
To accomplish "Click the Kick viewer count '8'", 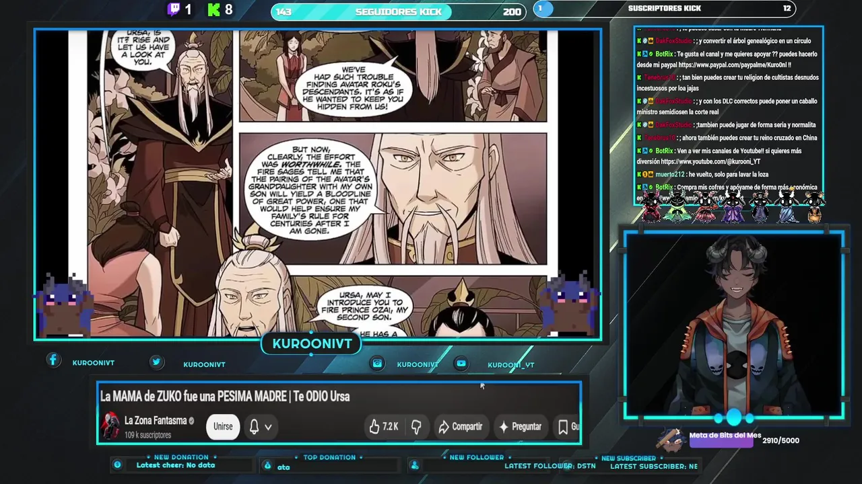I will (x=229, y=9).
